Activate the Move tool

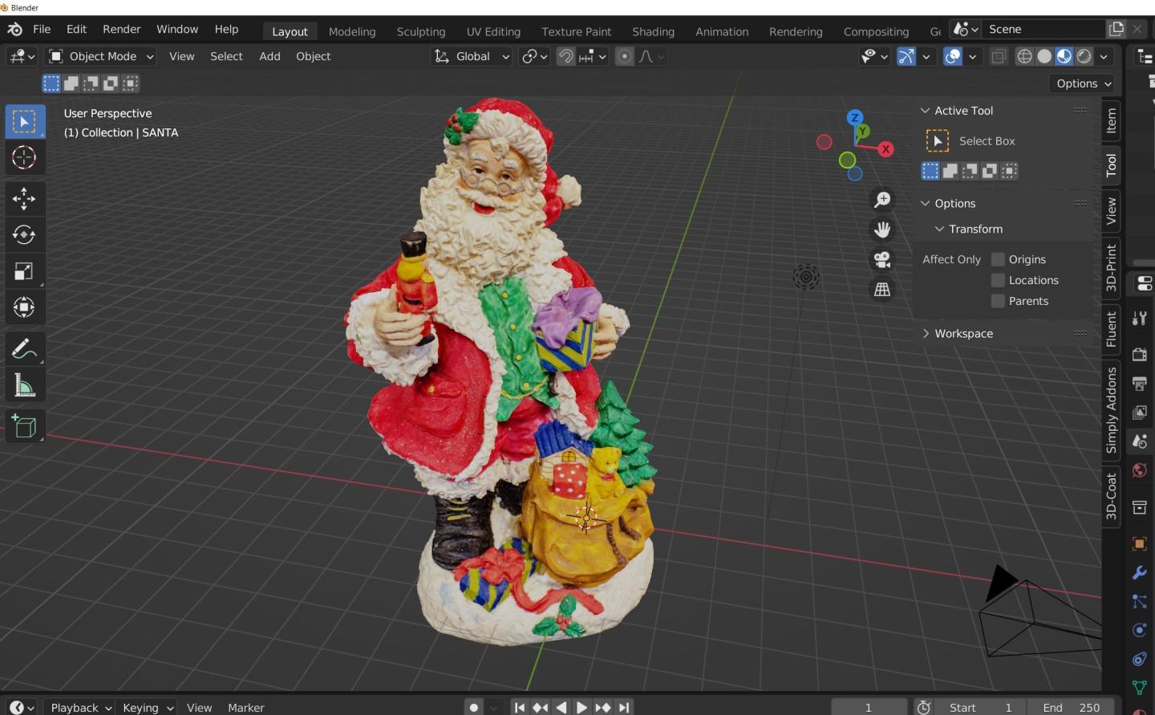24,198
